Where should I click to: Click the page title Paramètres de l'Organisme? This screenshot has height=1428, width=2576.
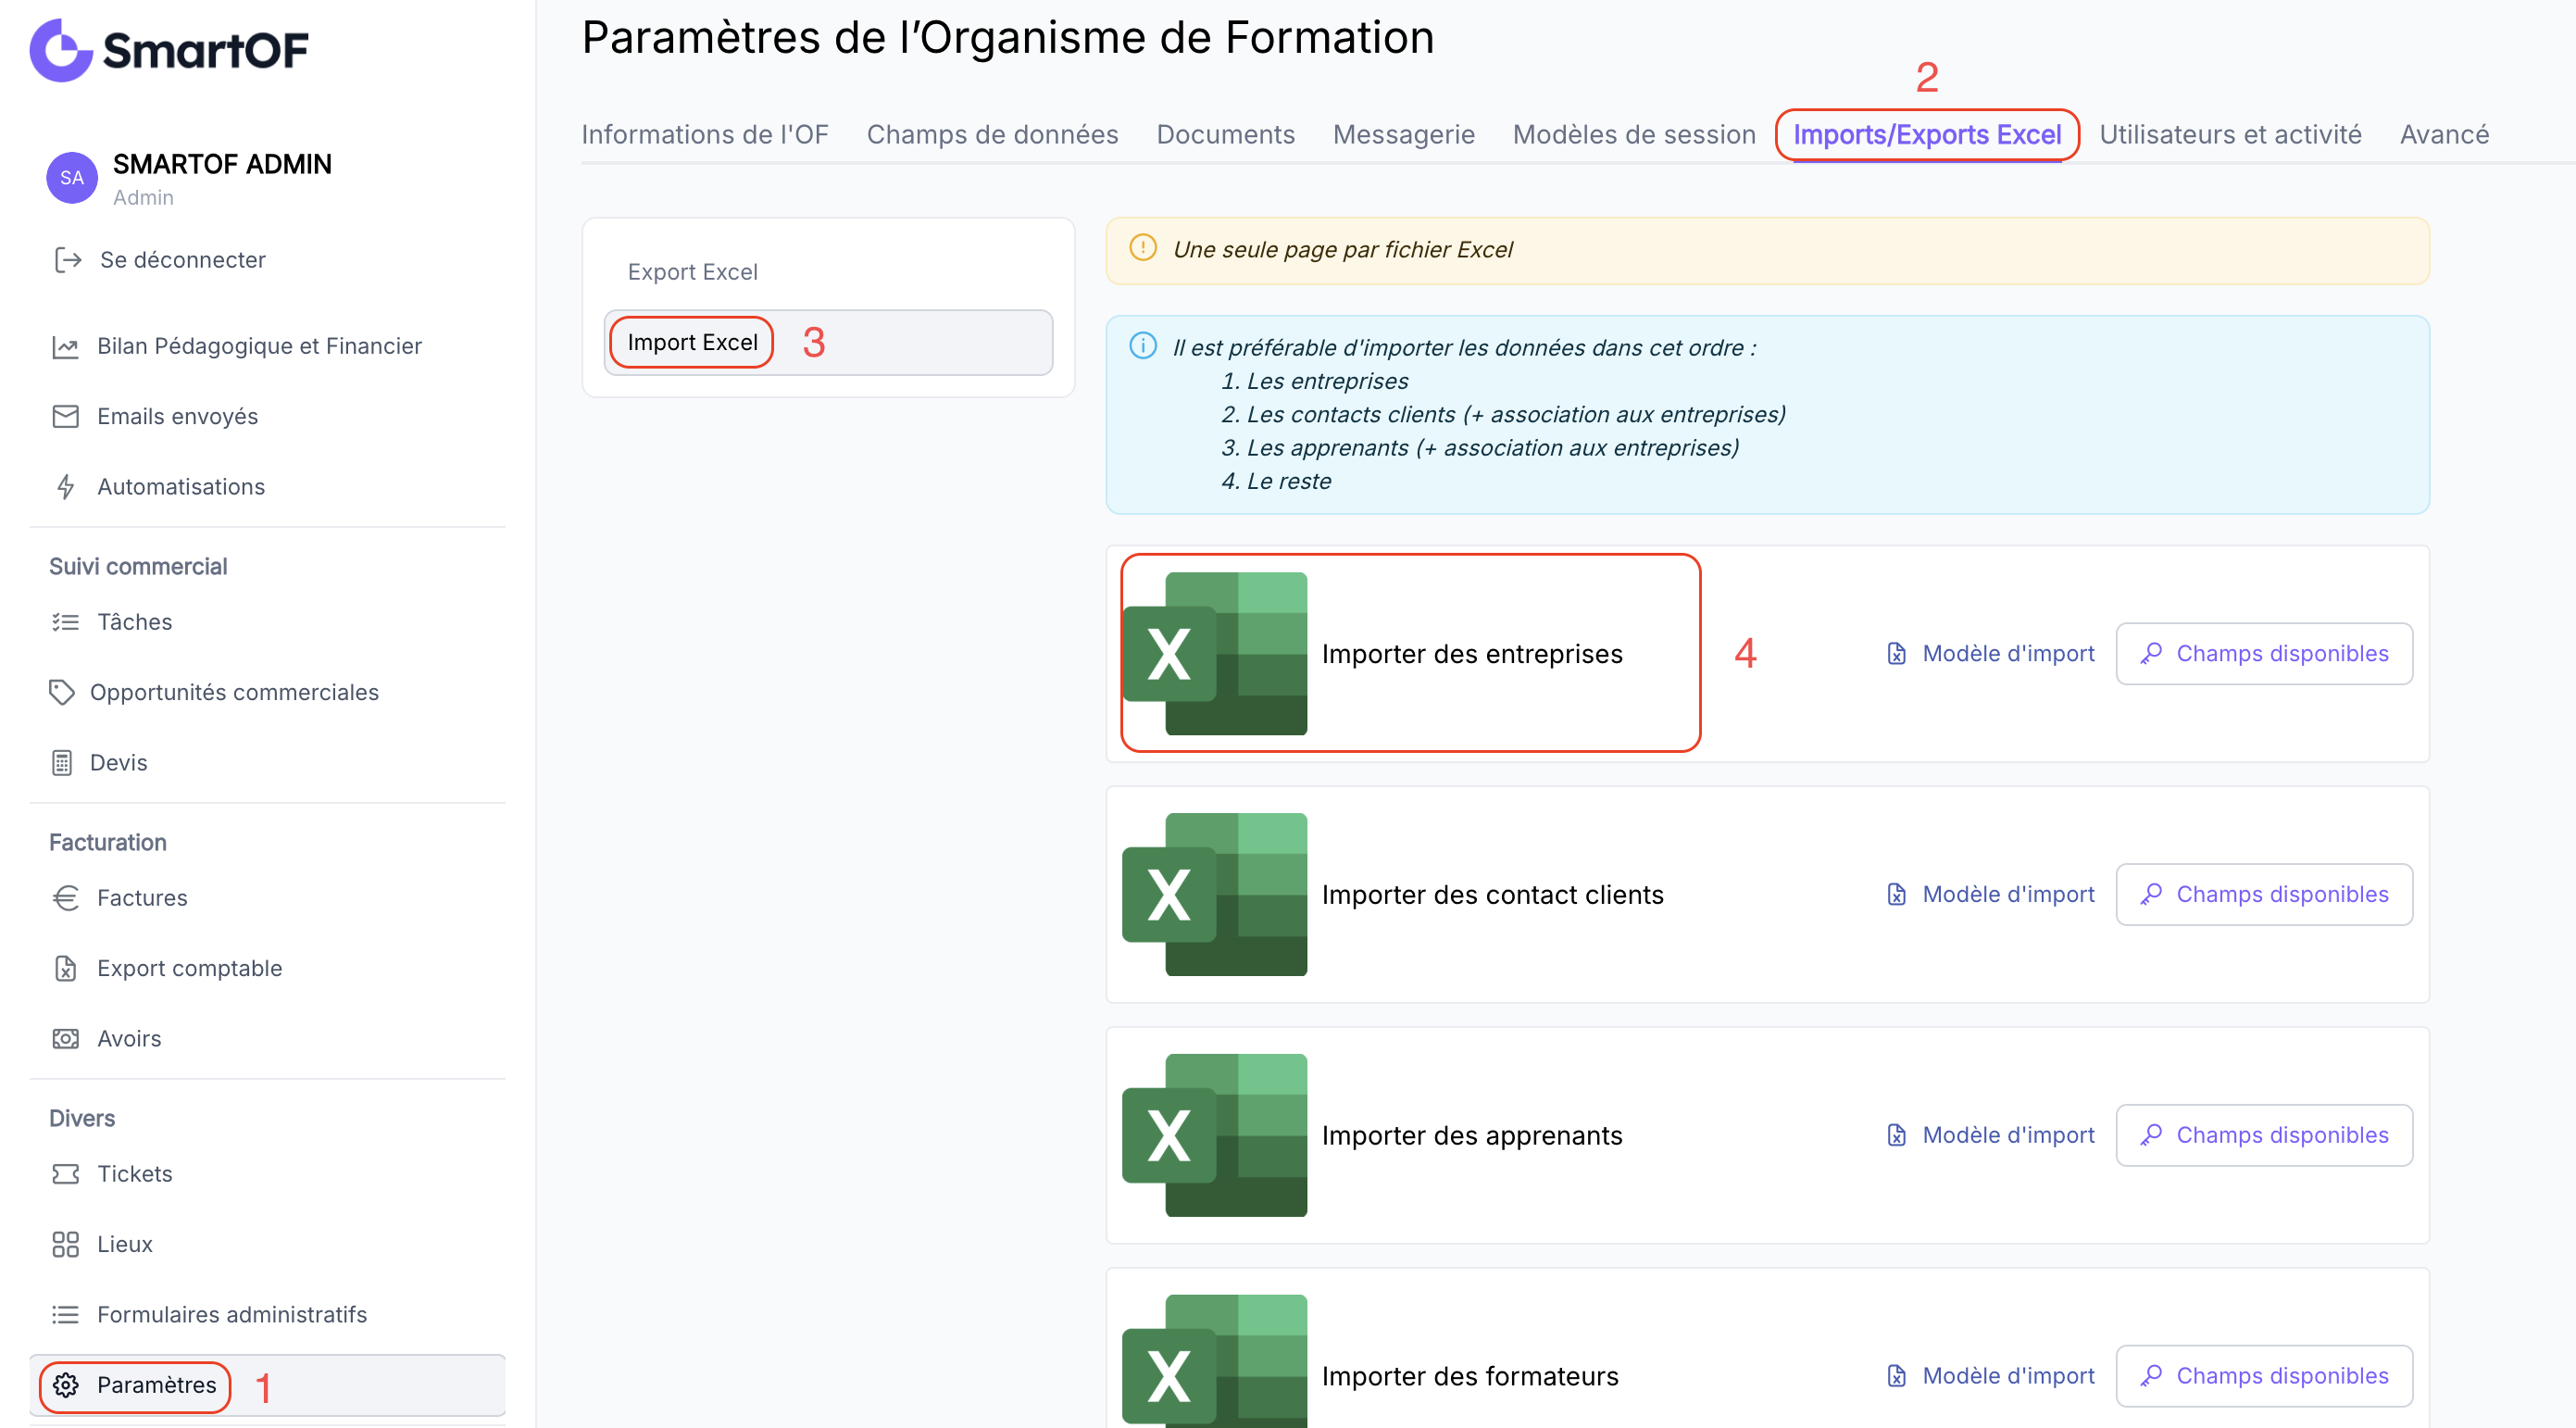coord(1007,38)
